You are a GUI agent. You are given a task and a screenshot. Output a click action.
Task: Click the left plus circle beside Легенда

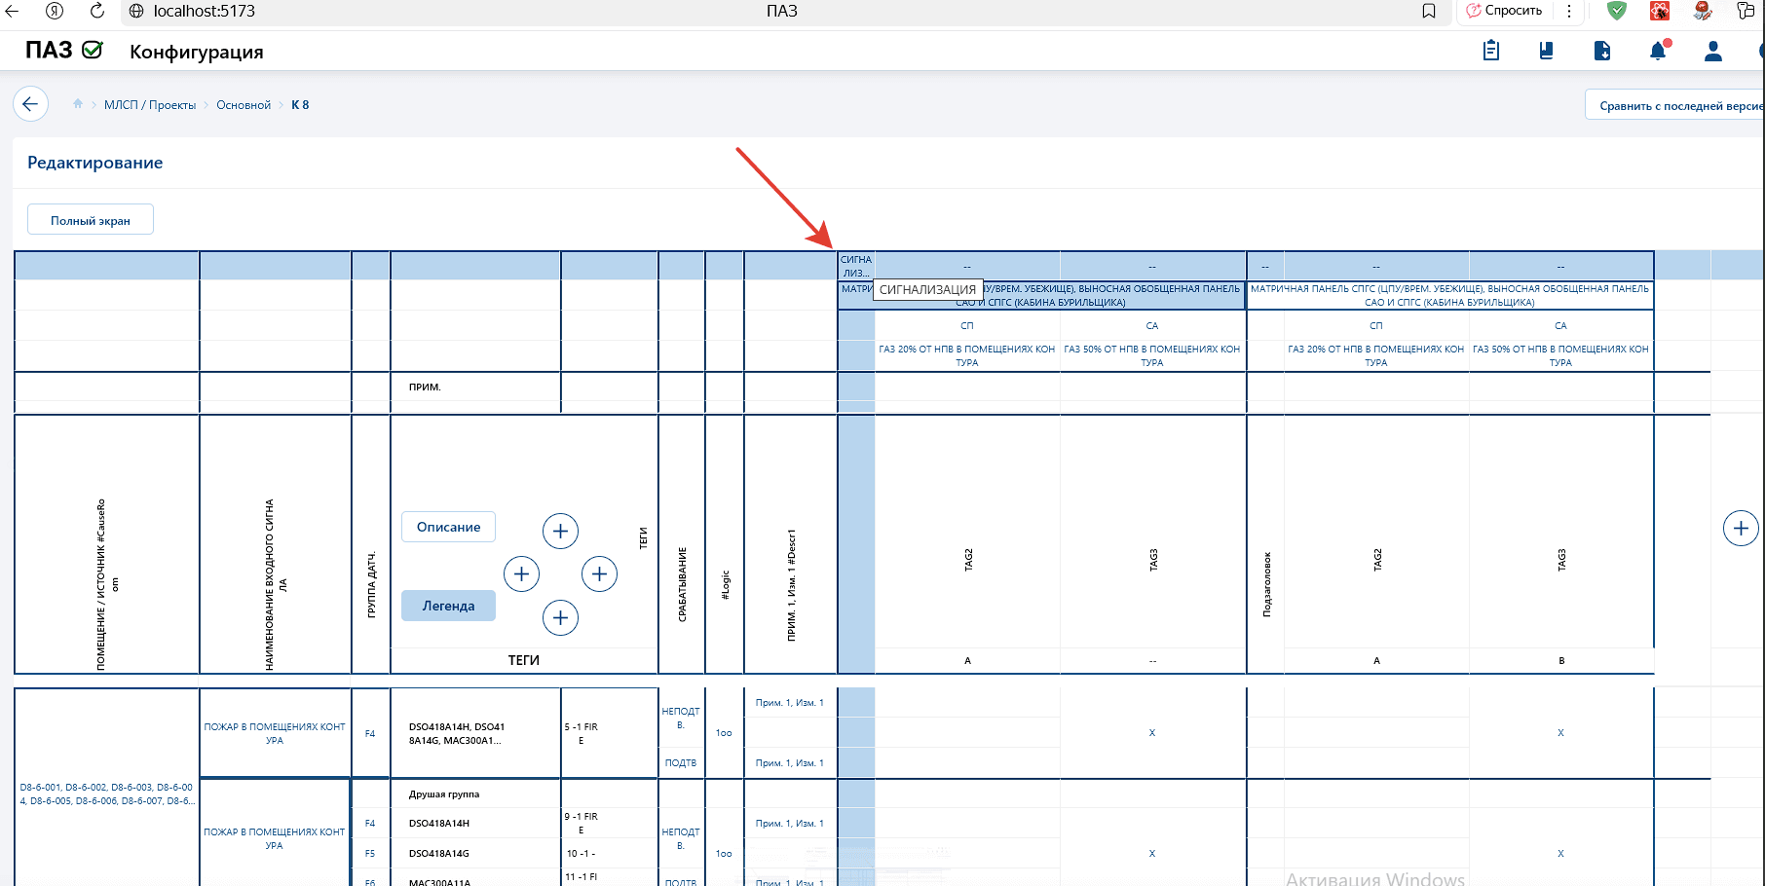[x=521, y=574]
